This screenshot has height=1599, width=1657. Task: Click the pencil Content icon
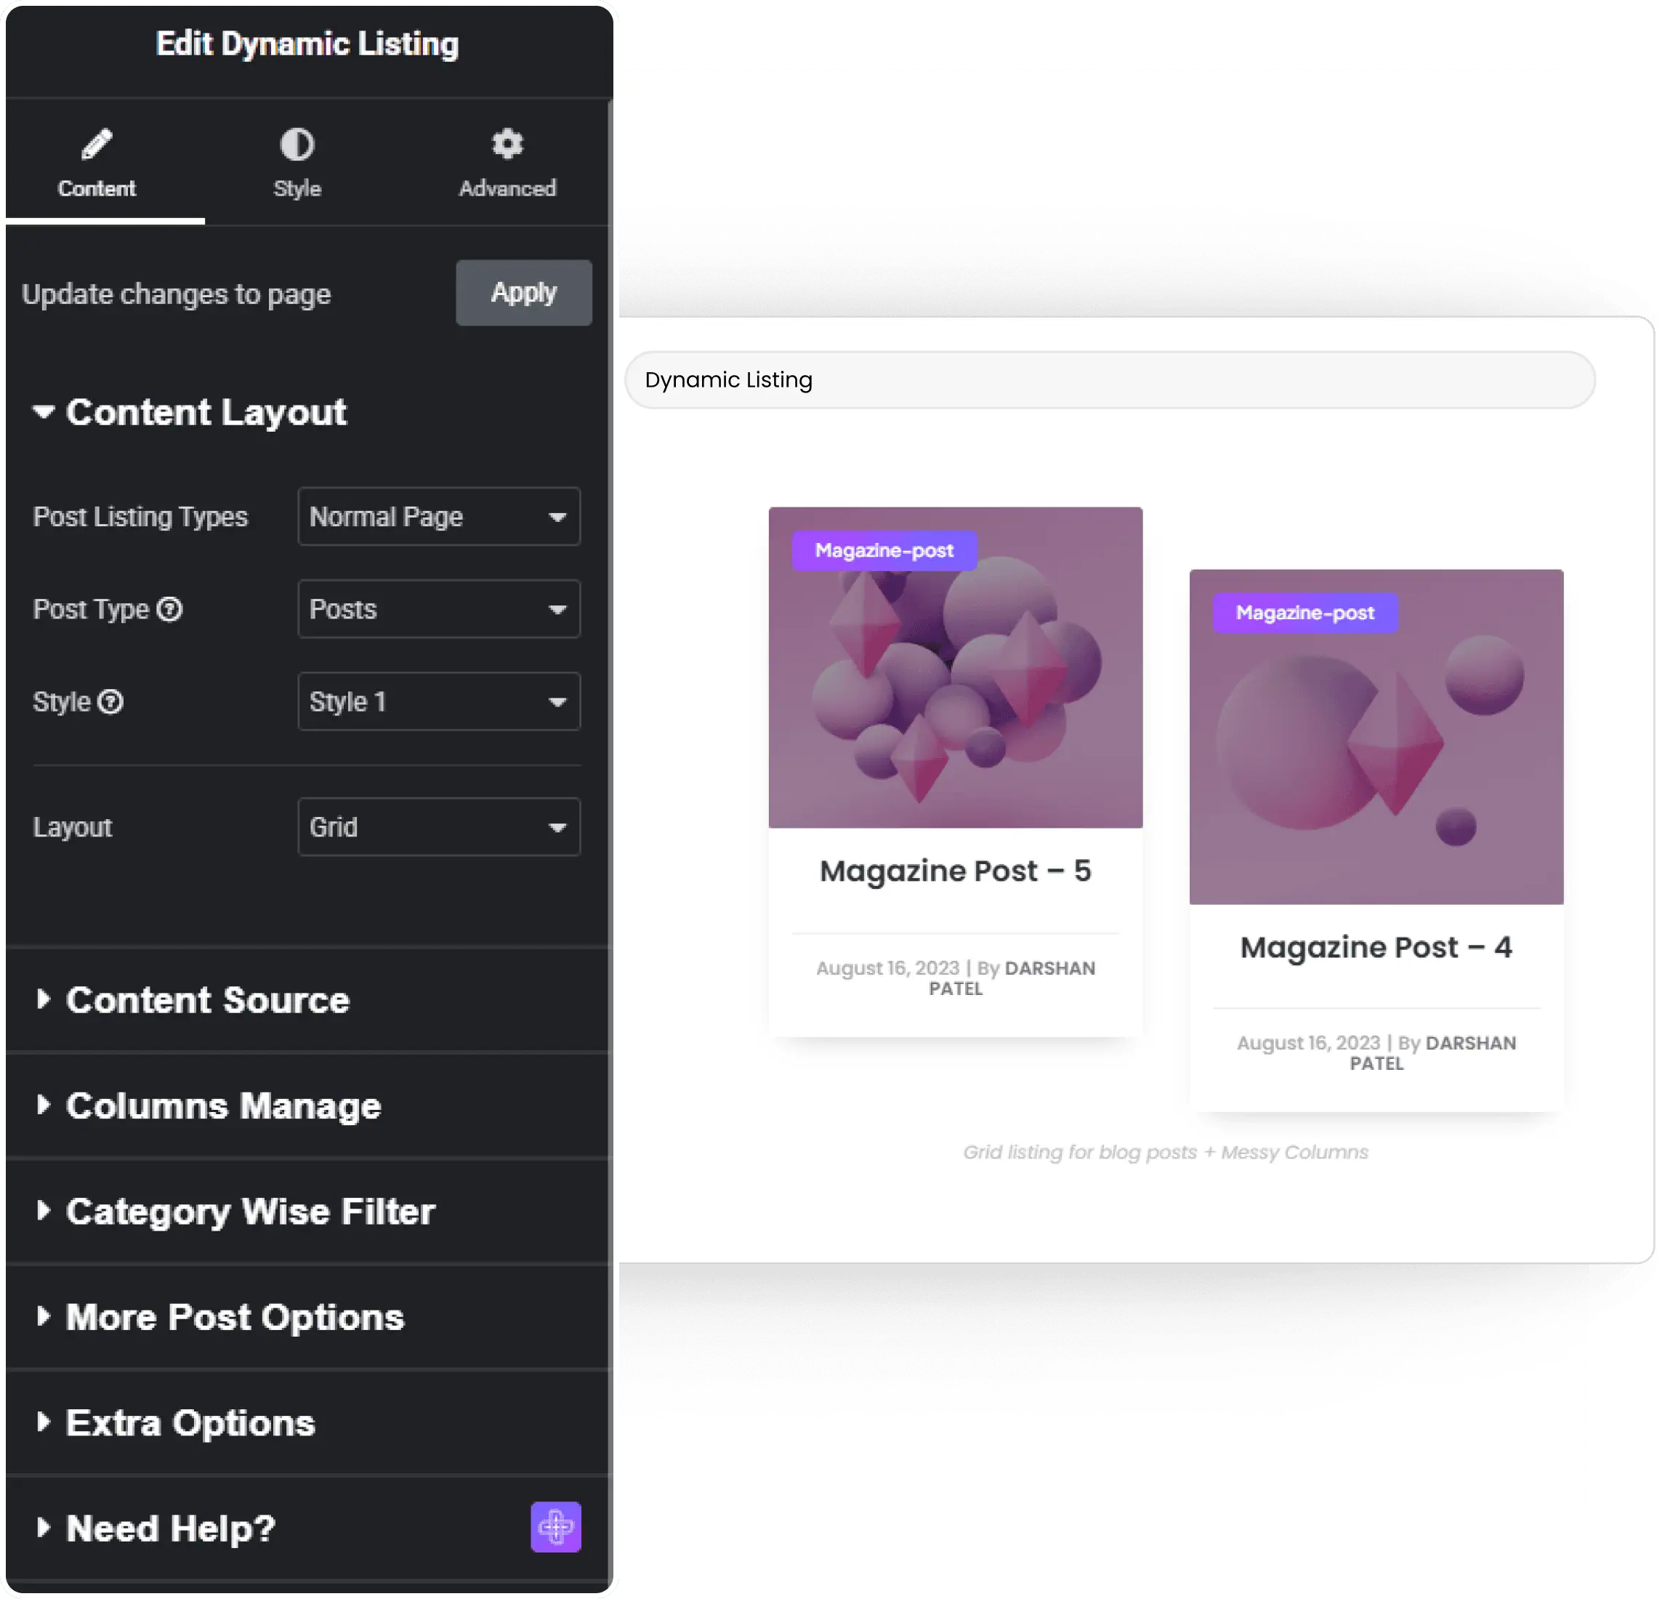pyautogui.click(x=97, y=145)
